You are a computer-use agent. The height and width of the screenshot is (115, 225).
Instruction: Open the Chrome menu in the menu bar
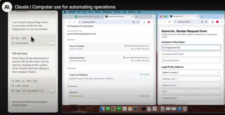pos(72,12)
